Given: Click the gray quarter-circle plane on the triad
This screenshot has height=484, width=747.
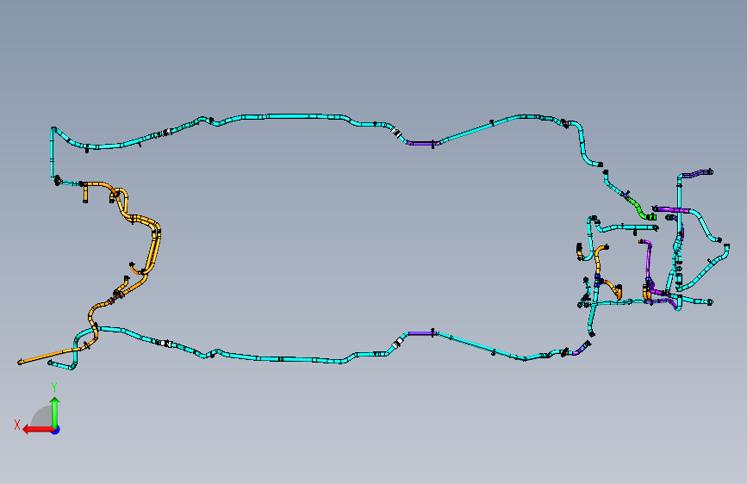Looking at the screenshot, I should (x=42, y=416).
